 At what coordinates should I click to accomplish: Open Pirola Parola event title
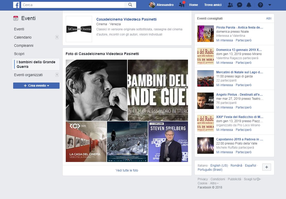(x=240, y=28)
